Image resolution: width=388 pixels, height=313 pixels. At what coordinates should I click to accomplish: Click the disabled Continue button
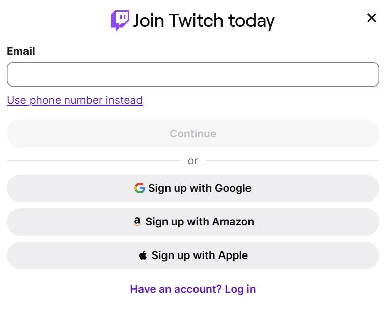[x=193, y=133]
